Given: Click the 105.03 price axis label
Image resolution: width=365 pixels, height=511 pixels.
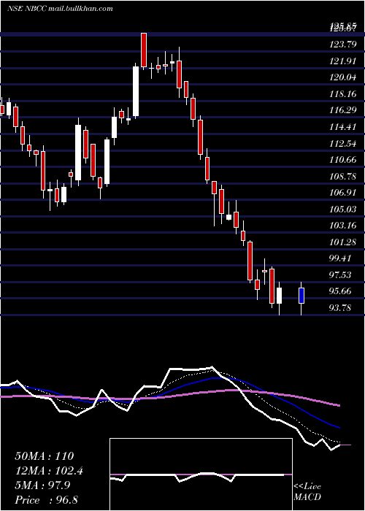Looking at the screenshot, I should tap(343, 209).
